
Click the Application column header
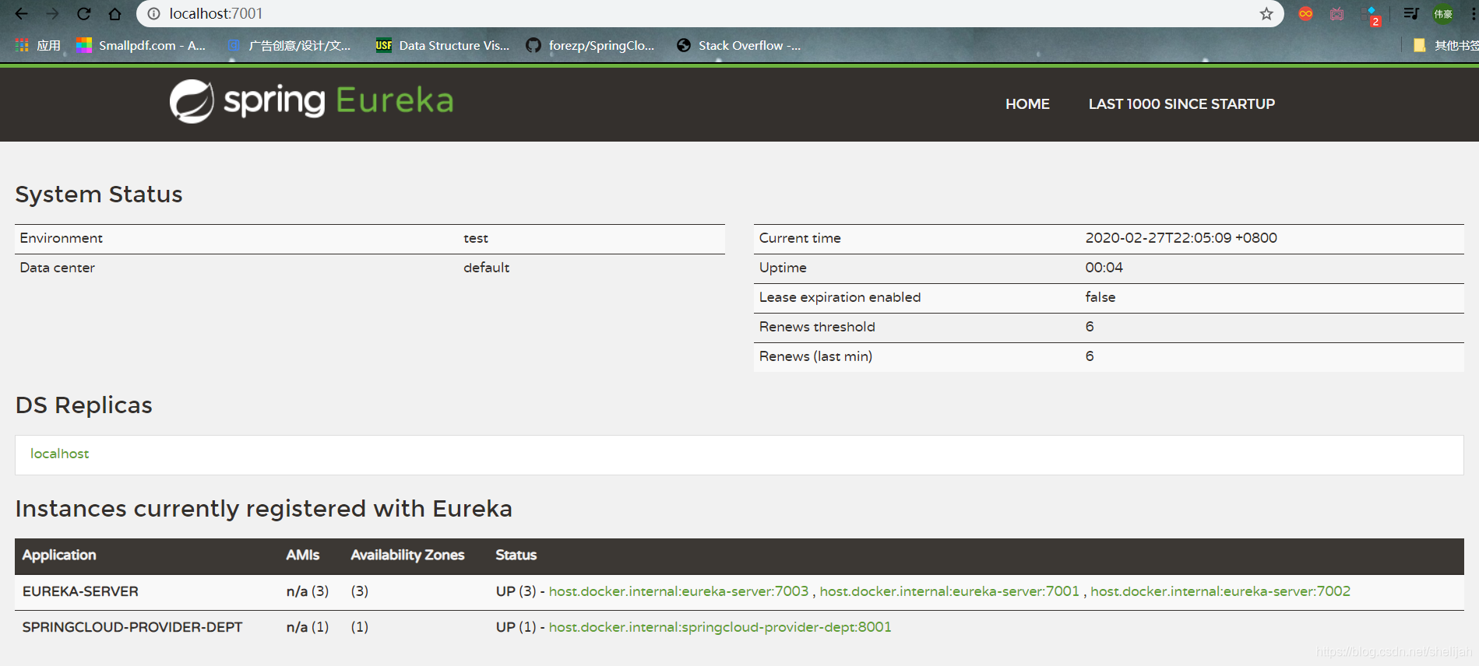coord(59,555)
